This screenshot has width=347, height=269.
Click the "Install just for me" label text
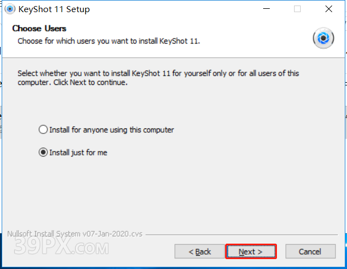point(78,153)
